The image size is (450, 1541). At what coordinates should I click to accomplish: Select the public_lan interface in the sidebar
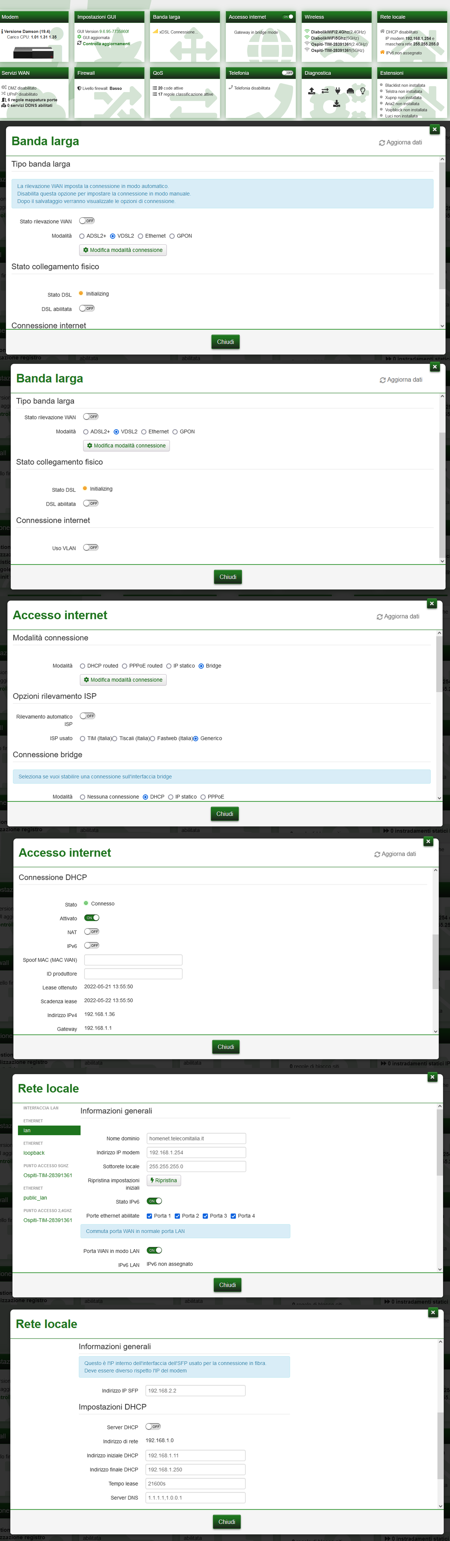[35, 1198]
